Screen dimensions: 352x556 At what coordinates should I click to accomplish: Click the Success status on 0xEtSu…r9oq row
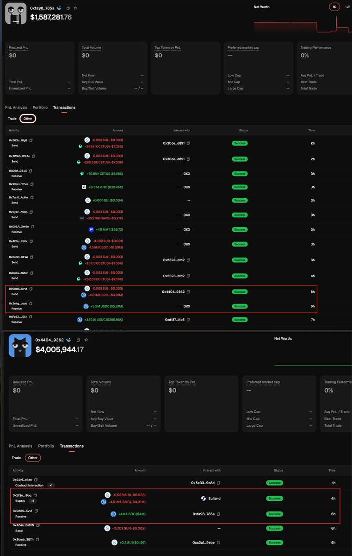[x=274, y=499]
